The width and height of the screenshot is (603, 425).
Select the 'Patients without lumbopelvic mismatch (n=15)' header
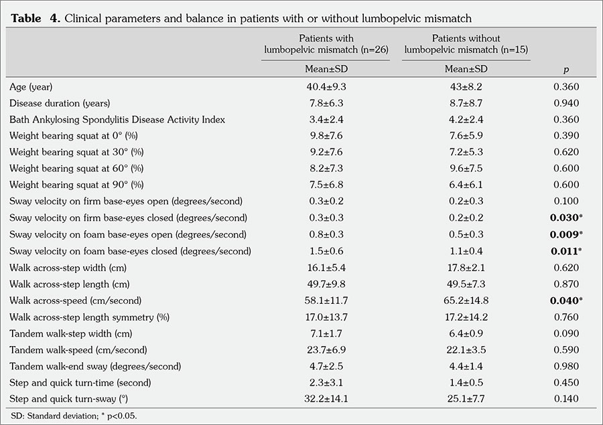[x=466, y=44]
